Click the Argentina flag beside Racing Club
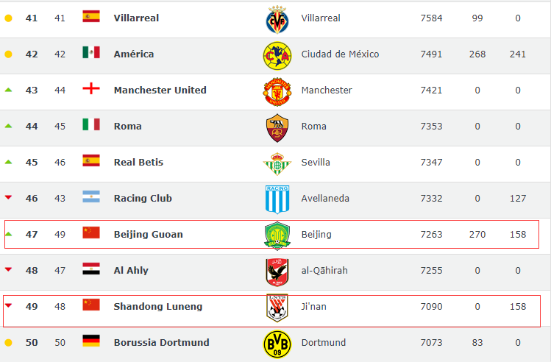Image resolution: width=551 pixels, height=362 pixels. point(91,196)
